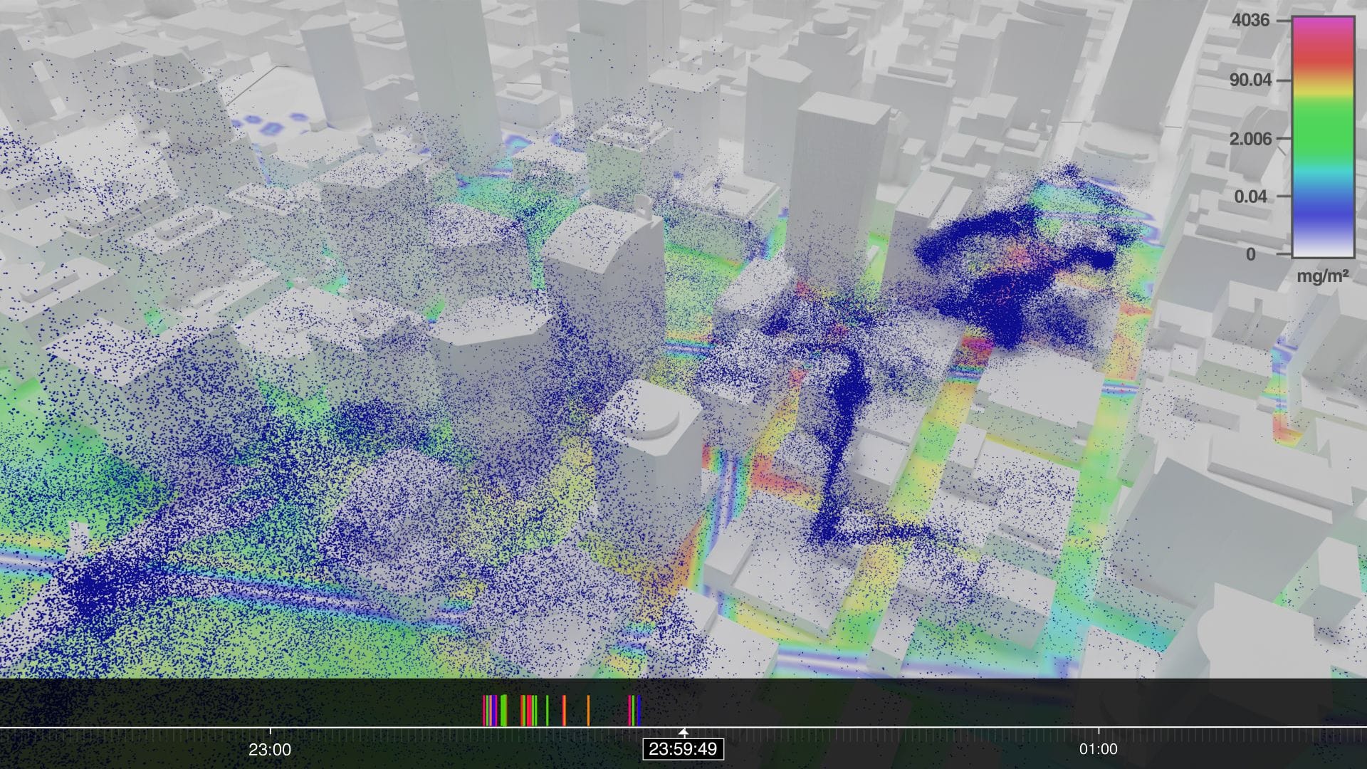Click the magenta top of color legend
This screenshot has height=769, width=1367.
click(x=1322, y=24)
